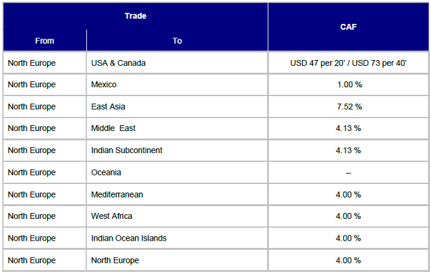
Task: Click the 4.00 % value for West Africa
Action: pyautogui.click(x=348, y=216)
